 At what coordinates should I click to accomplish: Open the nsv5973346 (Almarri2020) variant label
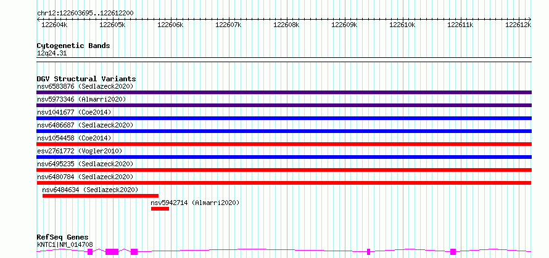point(81,99)
